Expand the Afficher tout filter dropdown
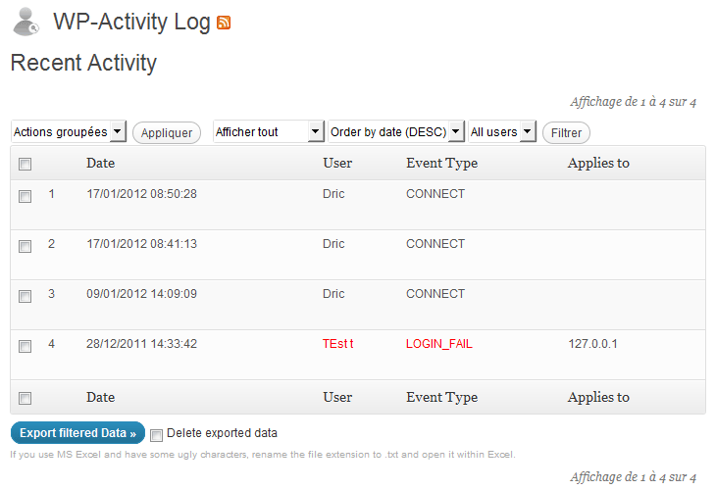Screen dimensions: 716x490 [269, 132]
